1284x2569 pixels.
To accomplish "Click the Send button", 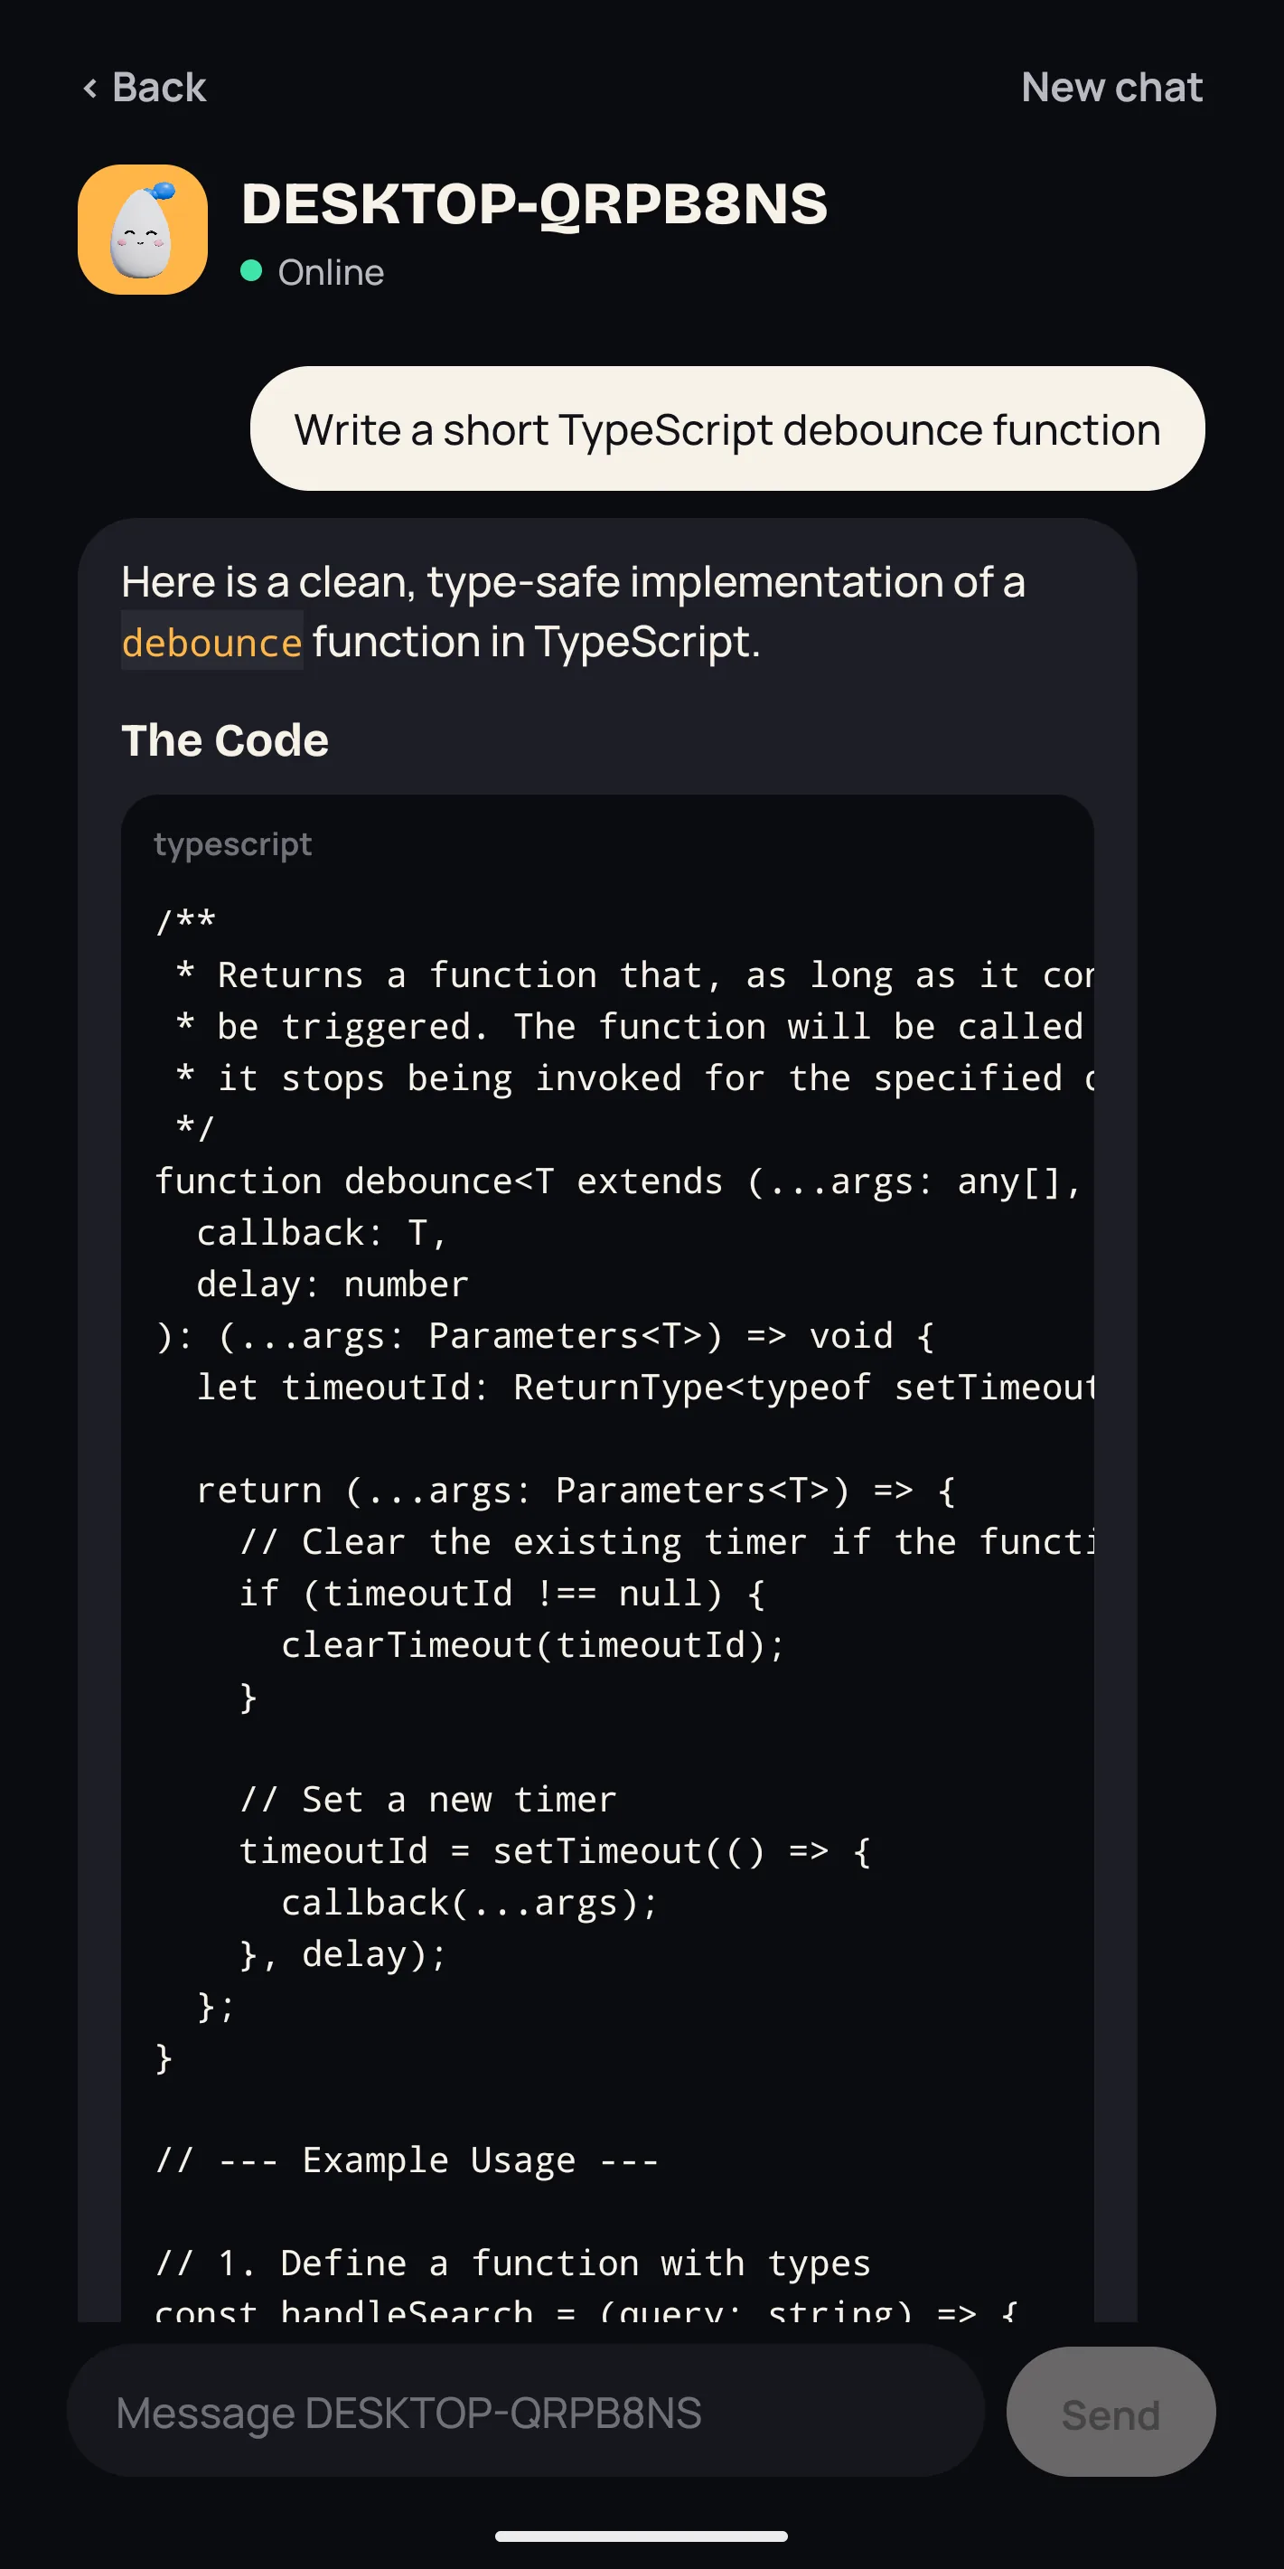I will point(1111,2412).
